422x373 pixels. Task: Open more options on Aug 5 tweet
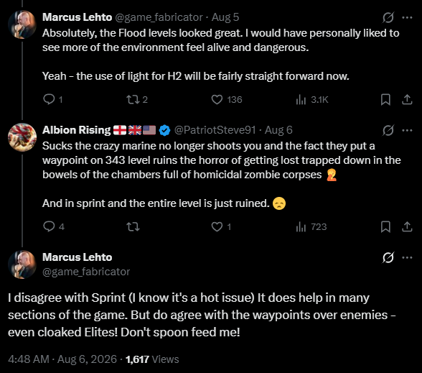407,17
